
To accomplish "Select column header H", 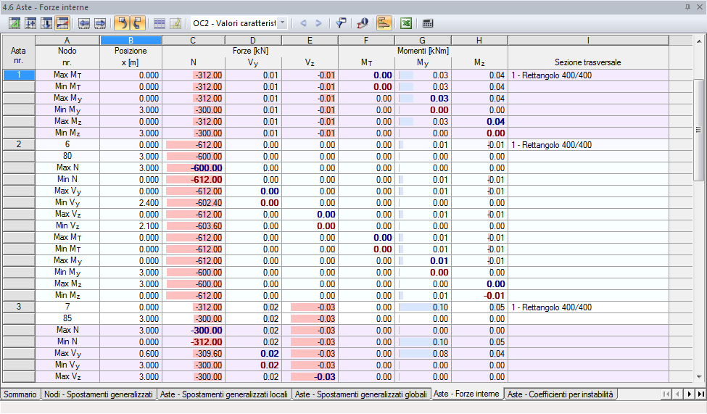I will 479,41.
